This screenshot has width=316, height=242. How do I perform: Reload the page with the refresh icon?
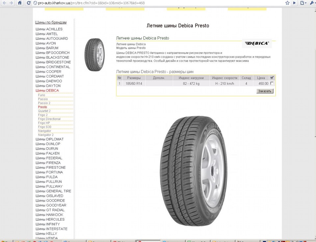[29, 3]
